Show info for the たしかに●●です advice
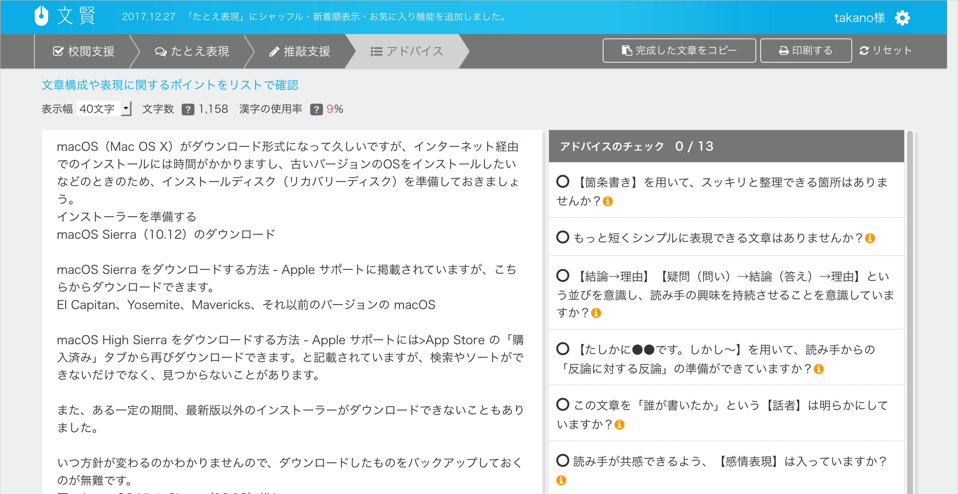Image resolution: width=958 pixels, height=494 pixels. [818, 369]
